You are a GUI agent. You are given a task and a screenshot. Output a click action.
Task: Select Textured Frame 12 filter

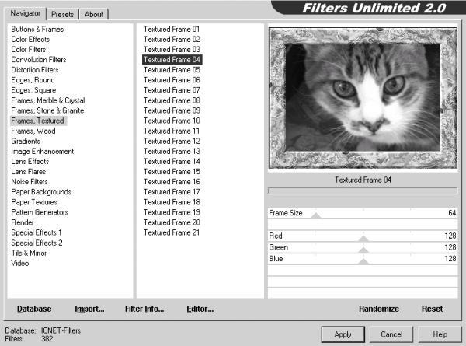coord(172,141)
